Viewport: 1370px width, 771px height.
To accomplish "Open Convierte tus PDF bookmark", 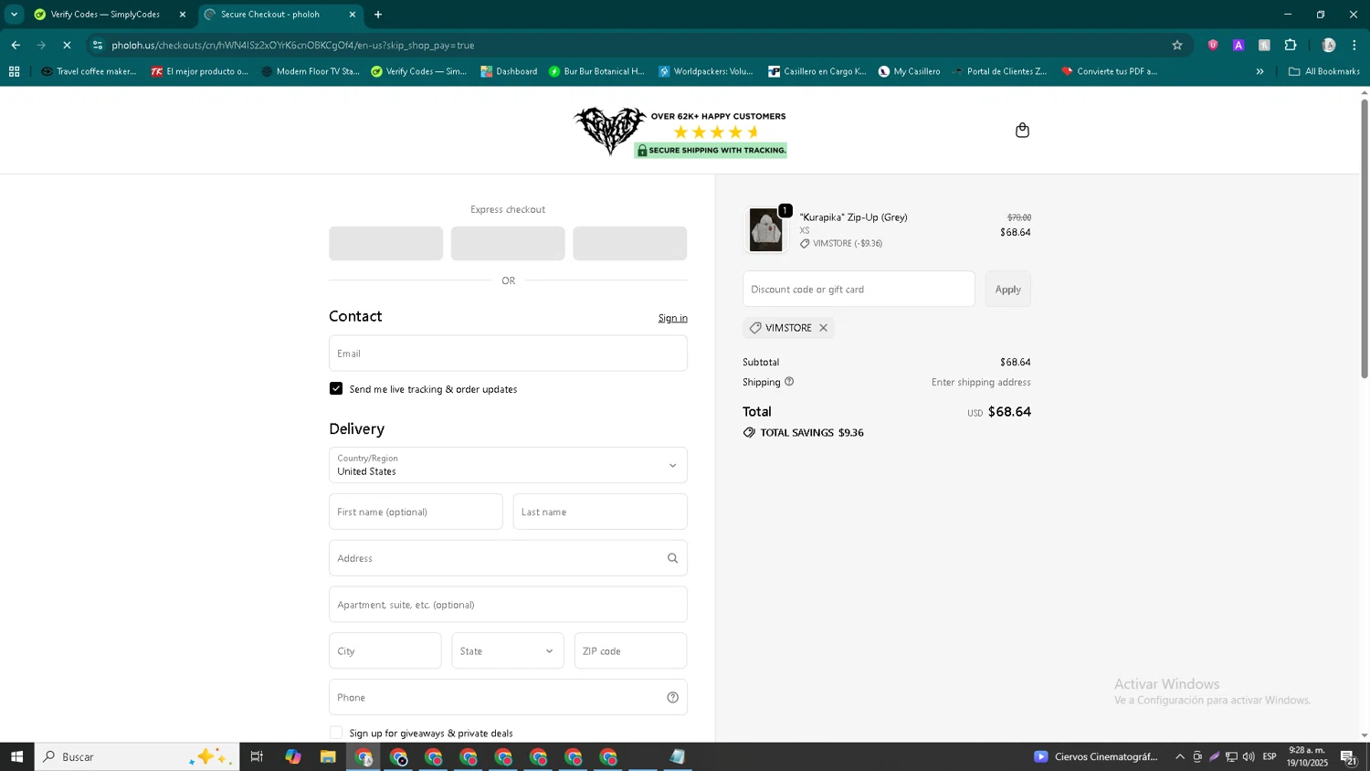I will coord(1109,71).
